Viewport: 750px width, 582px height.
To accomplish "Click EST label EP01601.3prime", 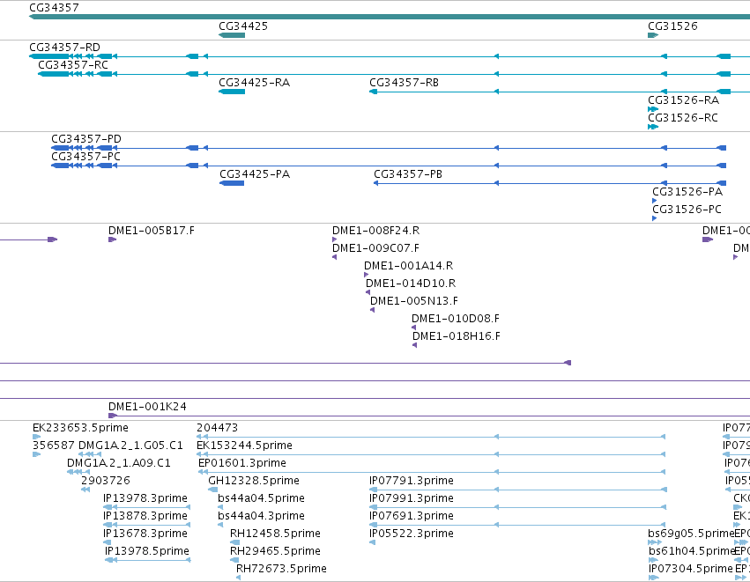I will tap(242, 463).
